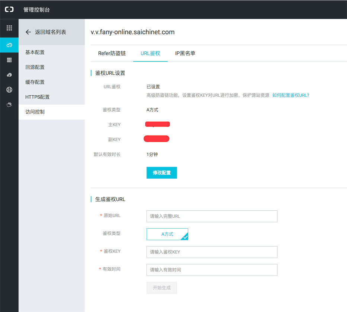Focus the 有效时间 input field
The width and height of the screenshot is (347, 312).
pos(212,270)
